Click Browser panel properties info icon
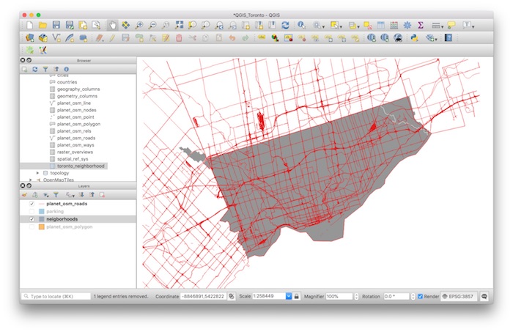Image resolution: width=513 pixels, height=332 pixels. tap(67, 70)
